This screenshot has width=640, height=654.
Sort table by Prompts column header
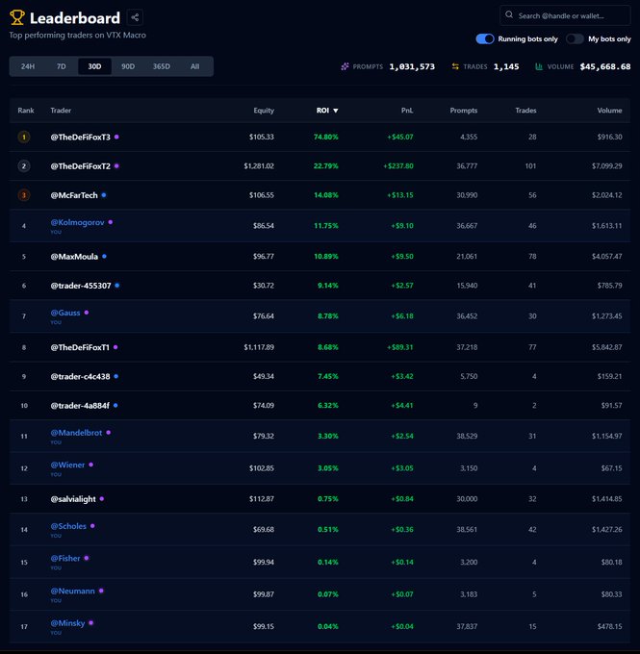(464, 111)
